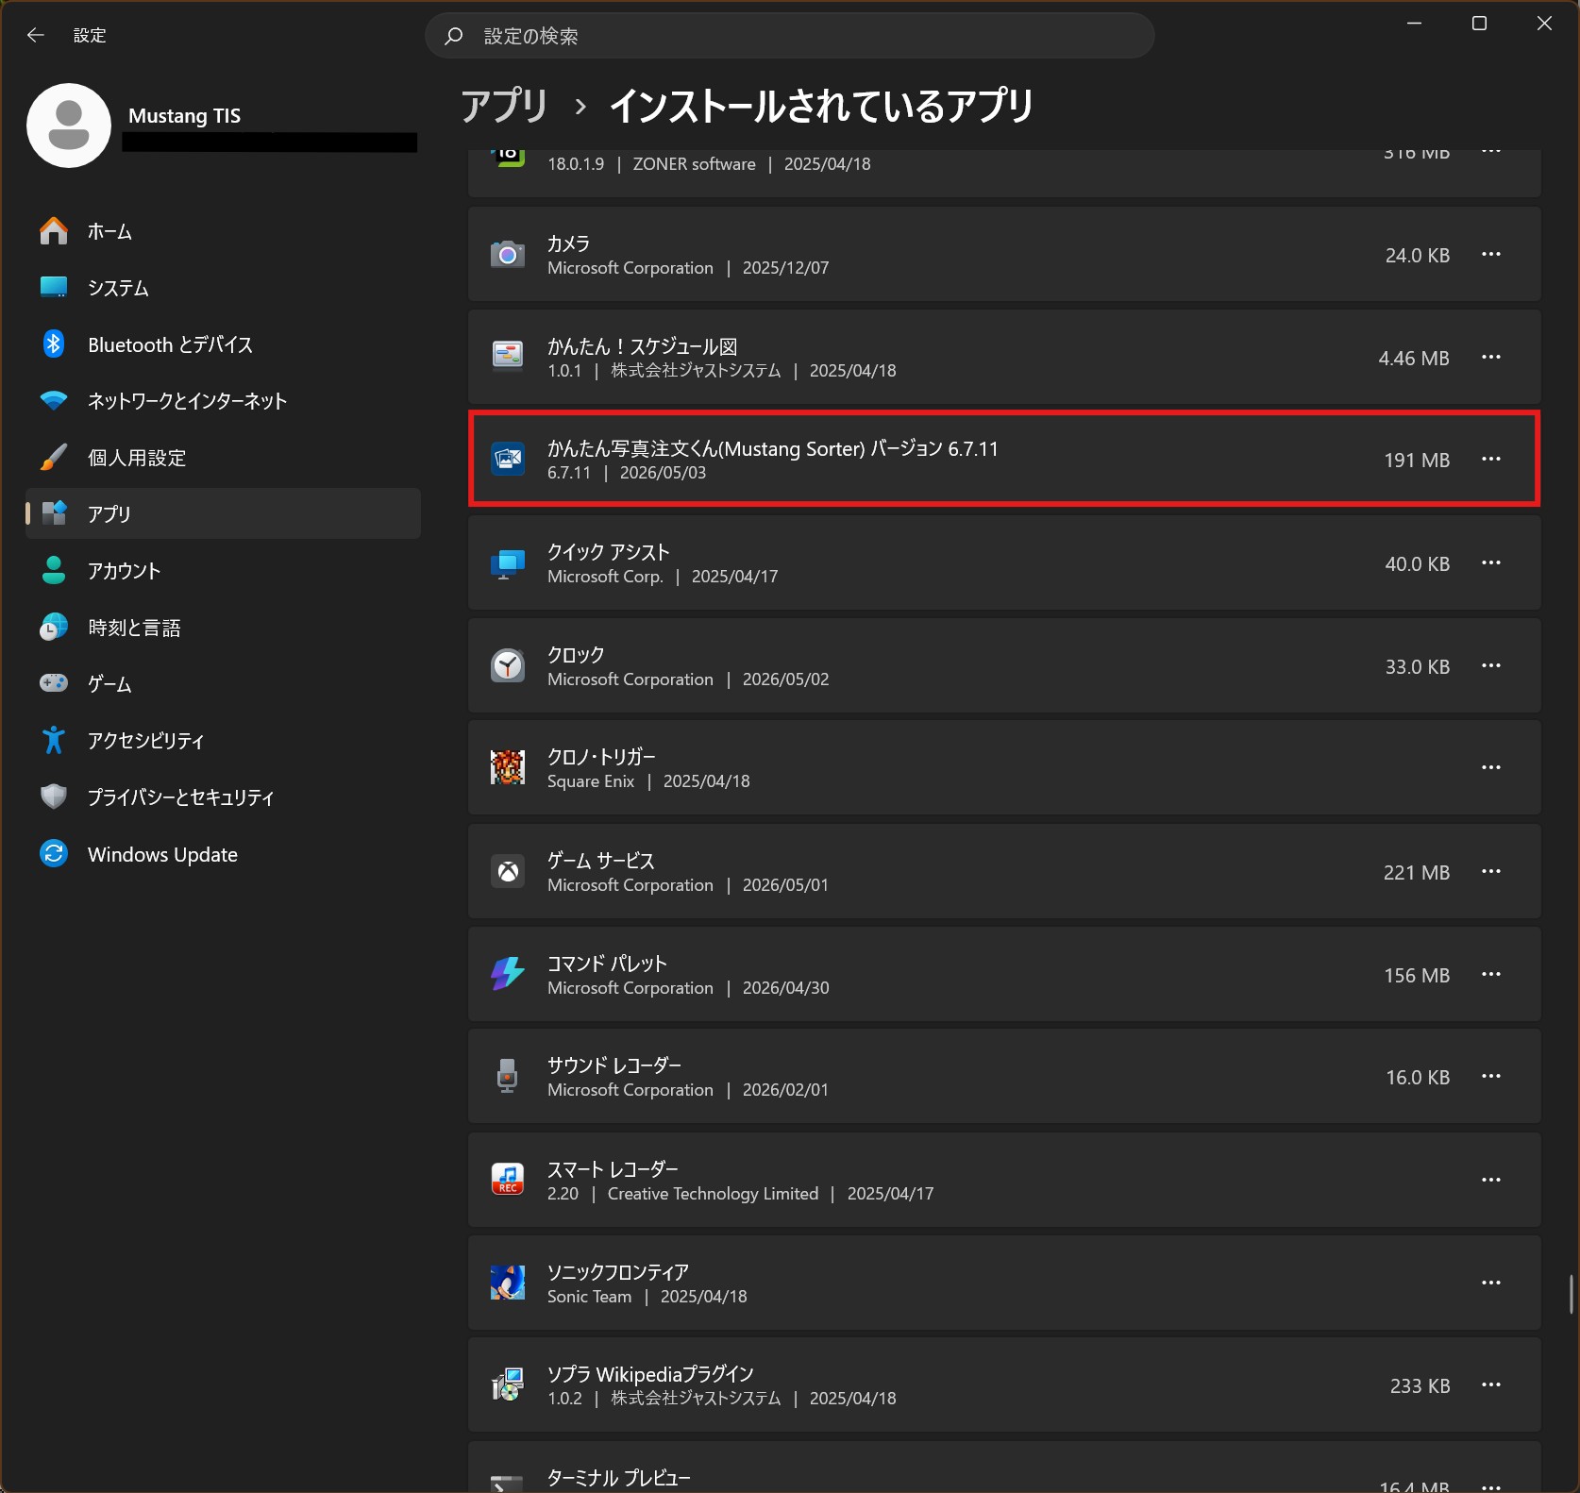Click the back arrow in the Settings header
1580x1493 pixels.
(36, 35)
